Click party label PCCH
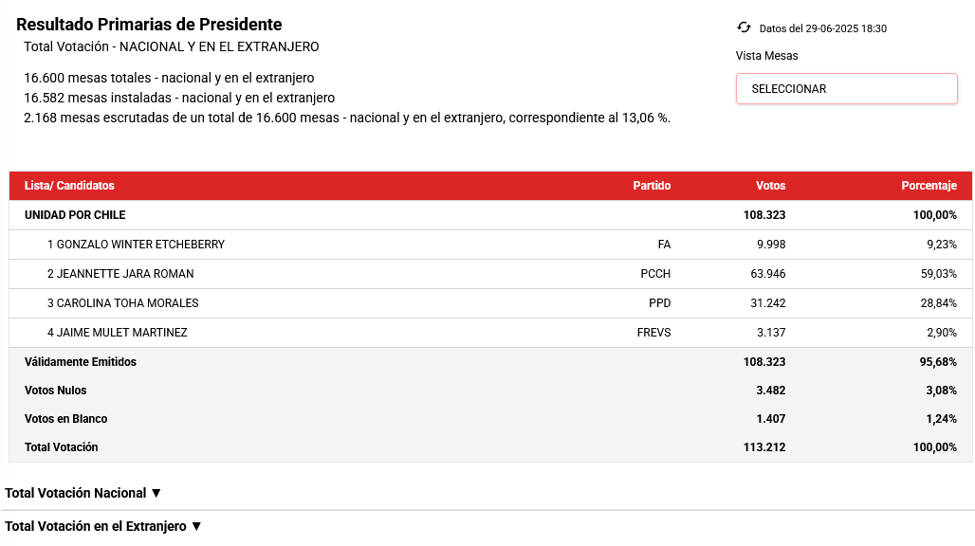This screenshot has height=546, width=975. coord(655,273)
